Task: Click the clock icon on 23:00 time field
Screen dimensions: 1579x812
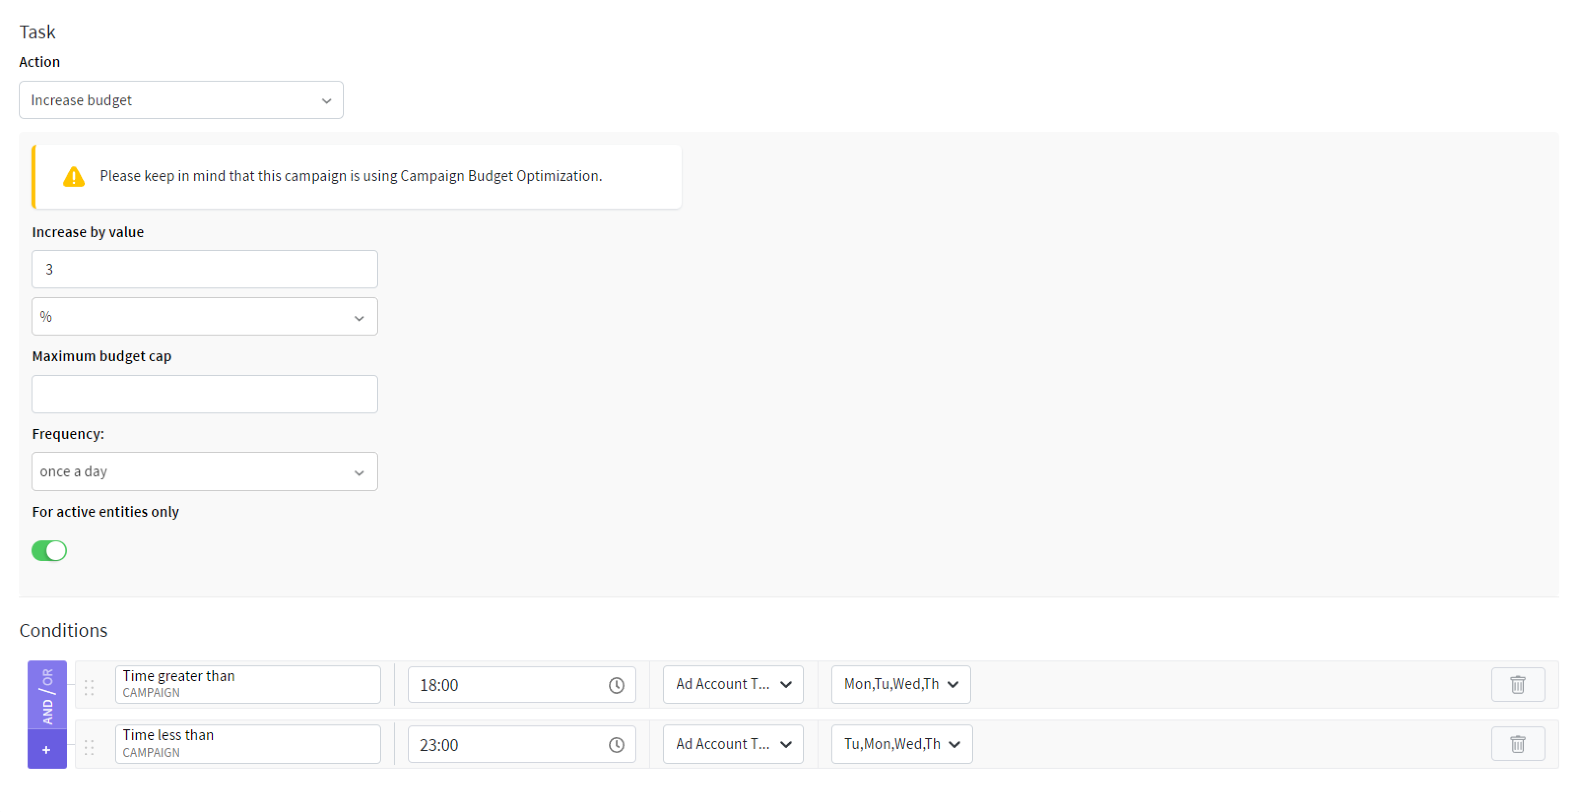Action: coord(619,745)
